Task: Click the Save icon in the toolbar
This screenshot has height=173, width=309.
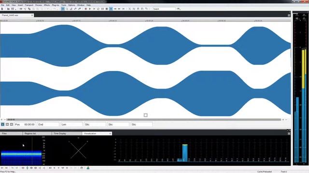Action: tap(13, 9)
